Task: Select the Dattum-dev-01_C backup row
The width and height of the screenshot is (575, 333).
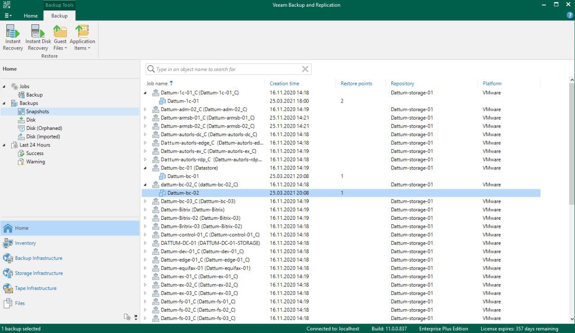Action: [341, 252]
